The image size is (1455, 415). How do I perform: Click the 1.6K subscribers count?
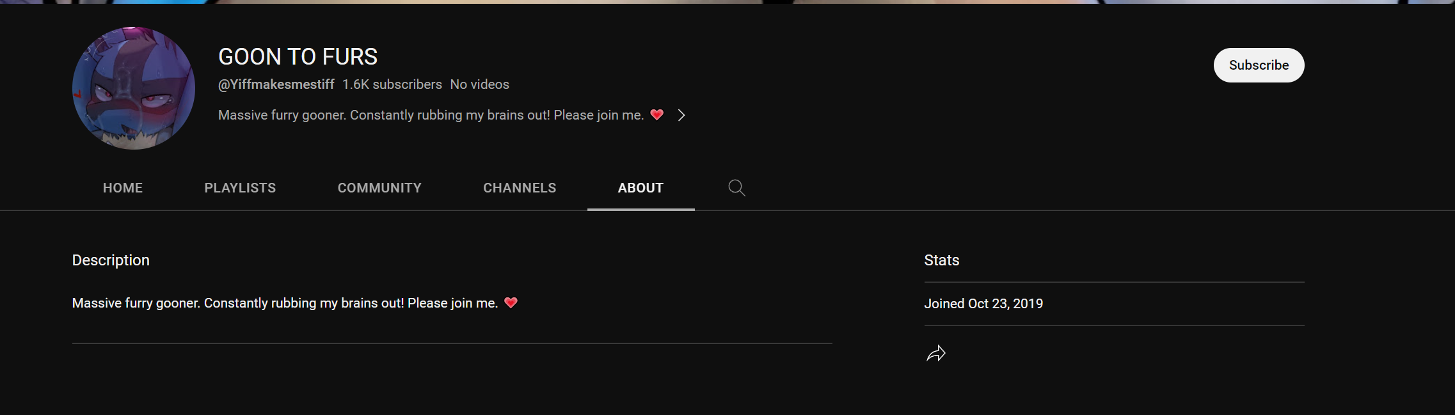click(392, 84)
